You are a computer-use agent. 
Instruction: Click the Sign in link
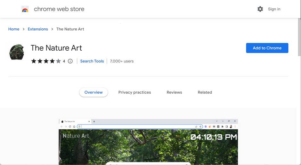coord(274,9)
